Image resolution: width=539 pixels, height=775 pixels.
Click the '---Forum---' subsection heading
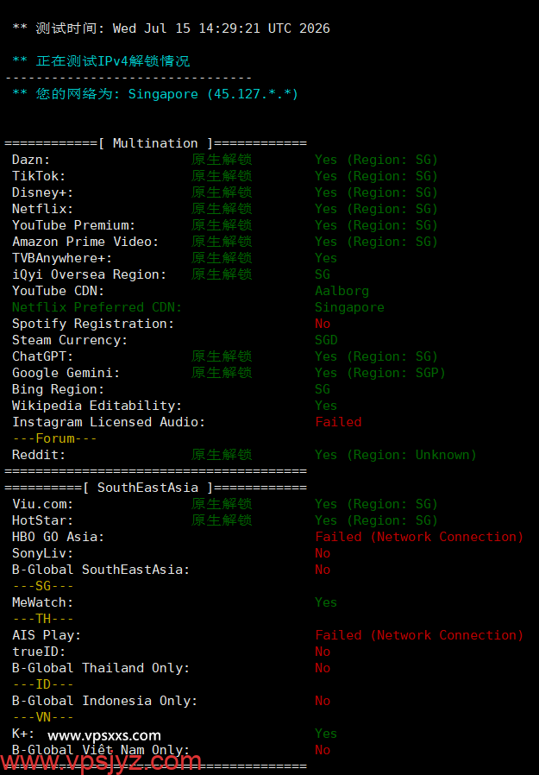tap(54, 438)
